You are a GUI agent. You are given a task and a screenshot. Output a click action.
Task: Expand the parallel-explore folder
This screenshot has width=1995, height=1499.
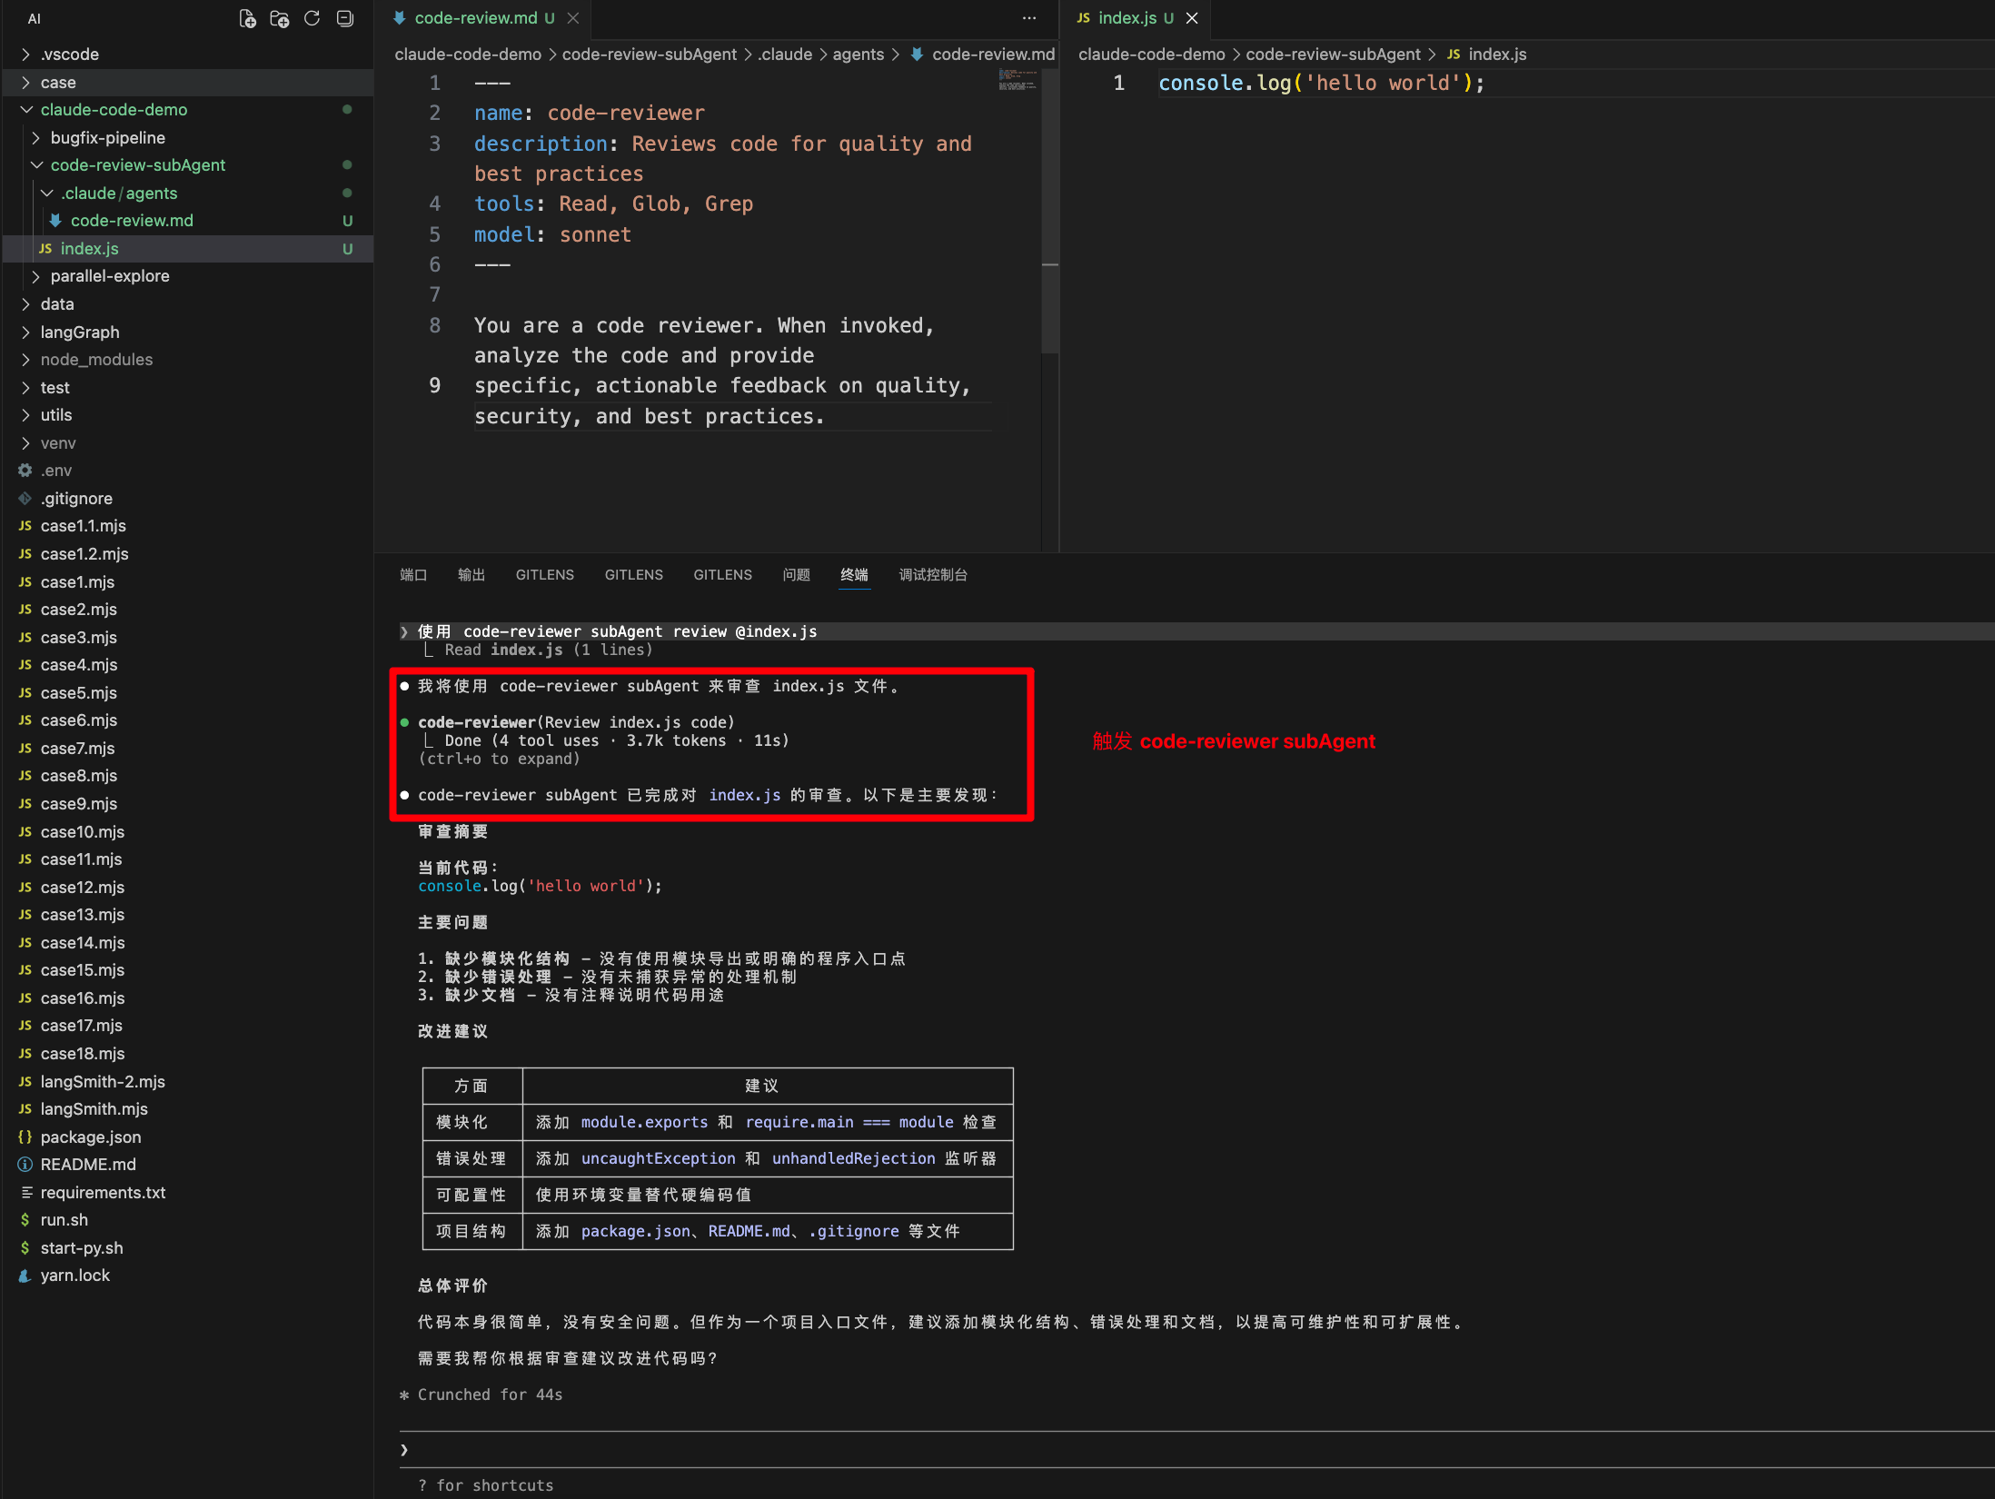[x=36, y=276]
